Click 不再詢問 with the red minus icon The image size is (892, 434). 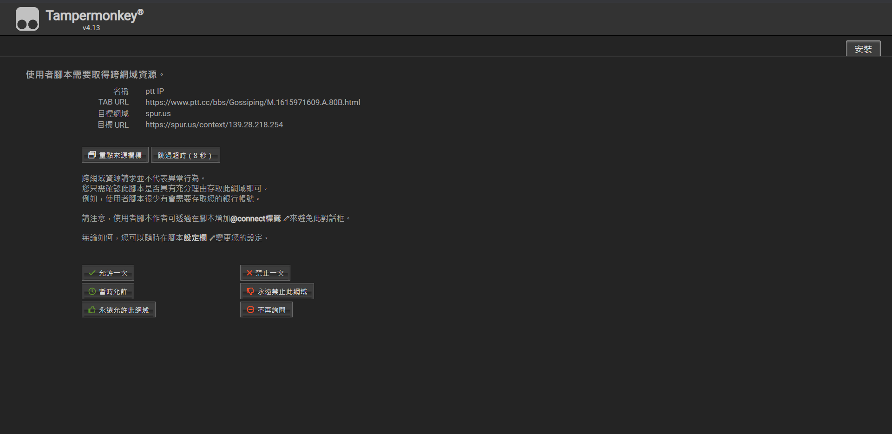click(x=266, y=310)
